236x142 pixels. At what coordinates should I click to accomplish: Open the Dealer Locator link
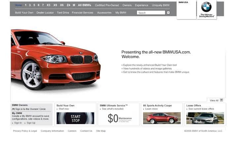pyautogui.click(x=45, y=13)
